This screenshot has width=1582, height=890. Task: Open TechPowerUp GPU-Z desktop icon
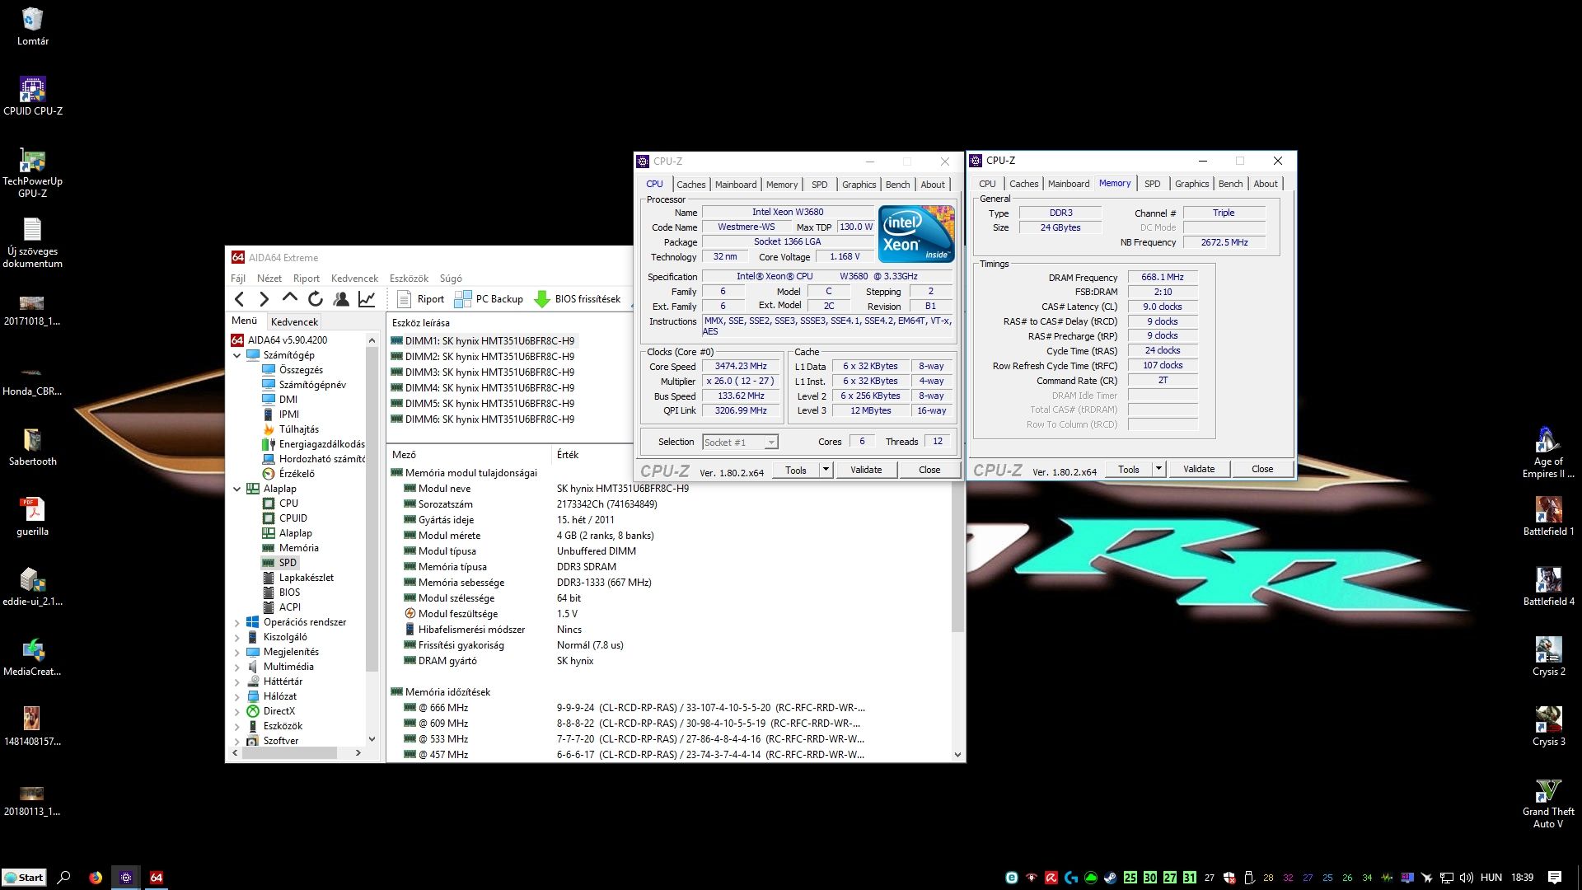coord(32,173)
